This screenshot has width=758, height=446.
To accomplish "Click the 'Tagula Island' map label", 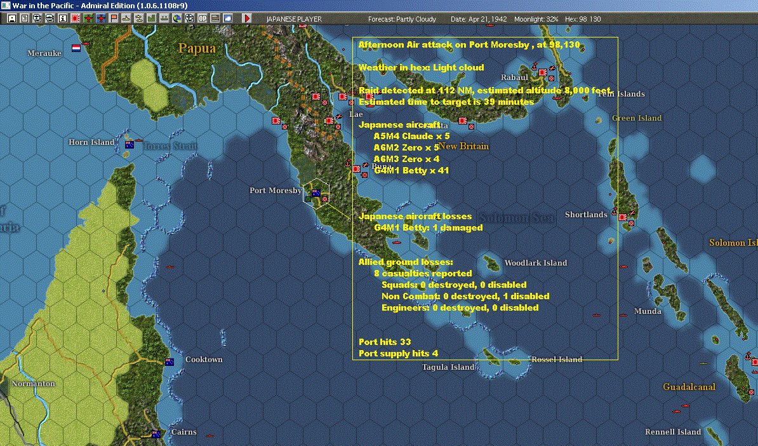I will coord(448,367).
